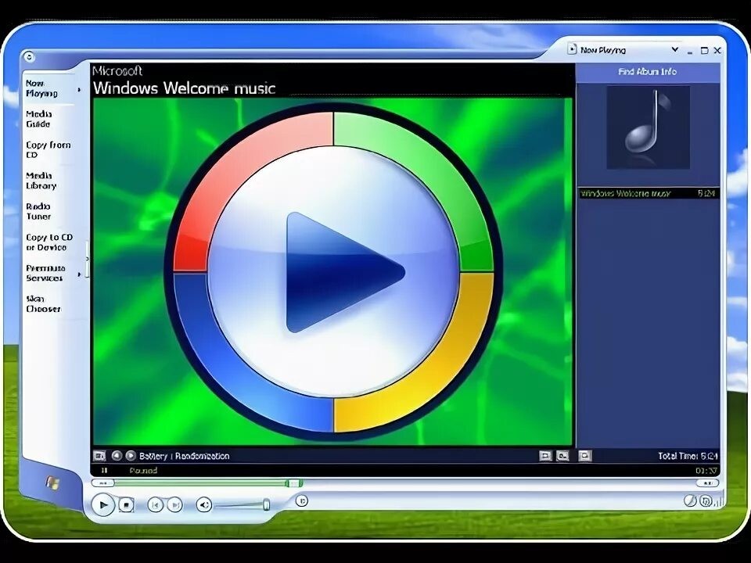Click the Find Album Info button
This screenshot has height=563, width=751.
pyautogui.click(x=648, y=72)
